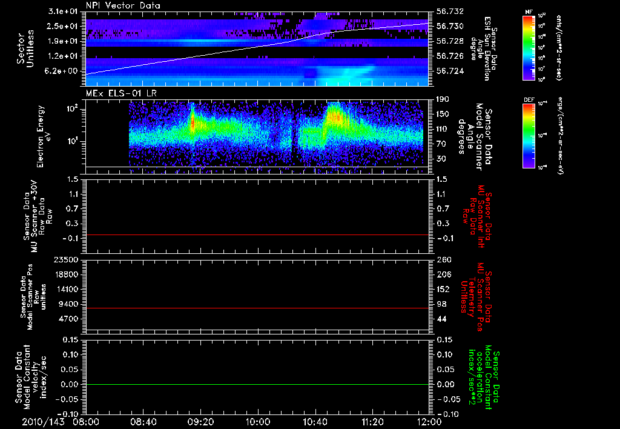Click the "Electron Energy eV" axis label

(43, 136)
